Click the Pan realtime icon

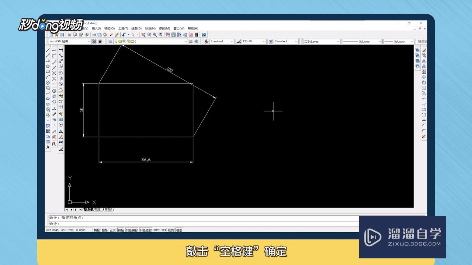click(x=143, y=35)
